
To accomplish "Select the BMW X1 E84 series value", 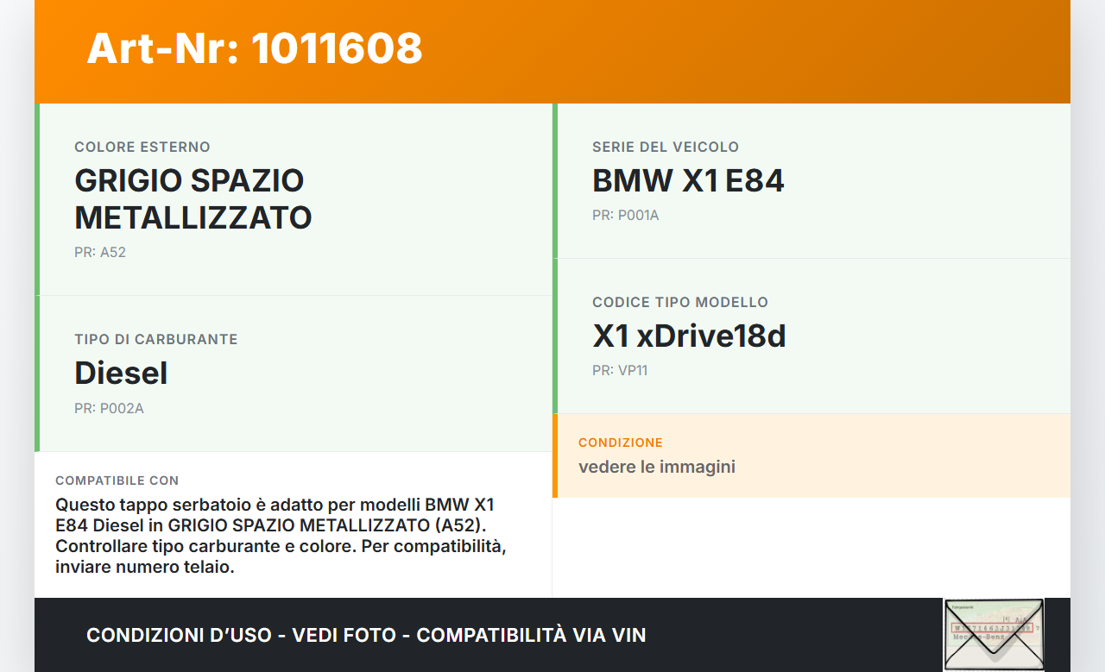I will (x=688, y=181).
